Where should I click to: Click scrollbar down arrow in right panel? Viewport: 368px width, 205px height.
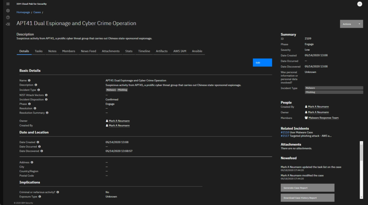pos(362,197)
